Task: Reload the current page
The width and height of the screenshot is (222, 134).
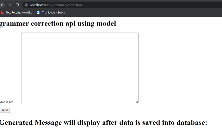Action: point(17,5)
